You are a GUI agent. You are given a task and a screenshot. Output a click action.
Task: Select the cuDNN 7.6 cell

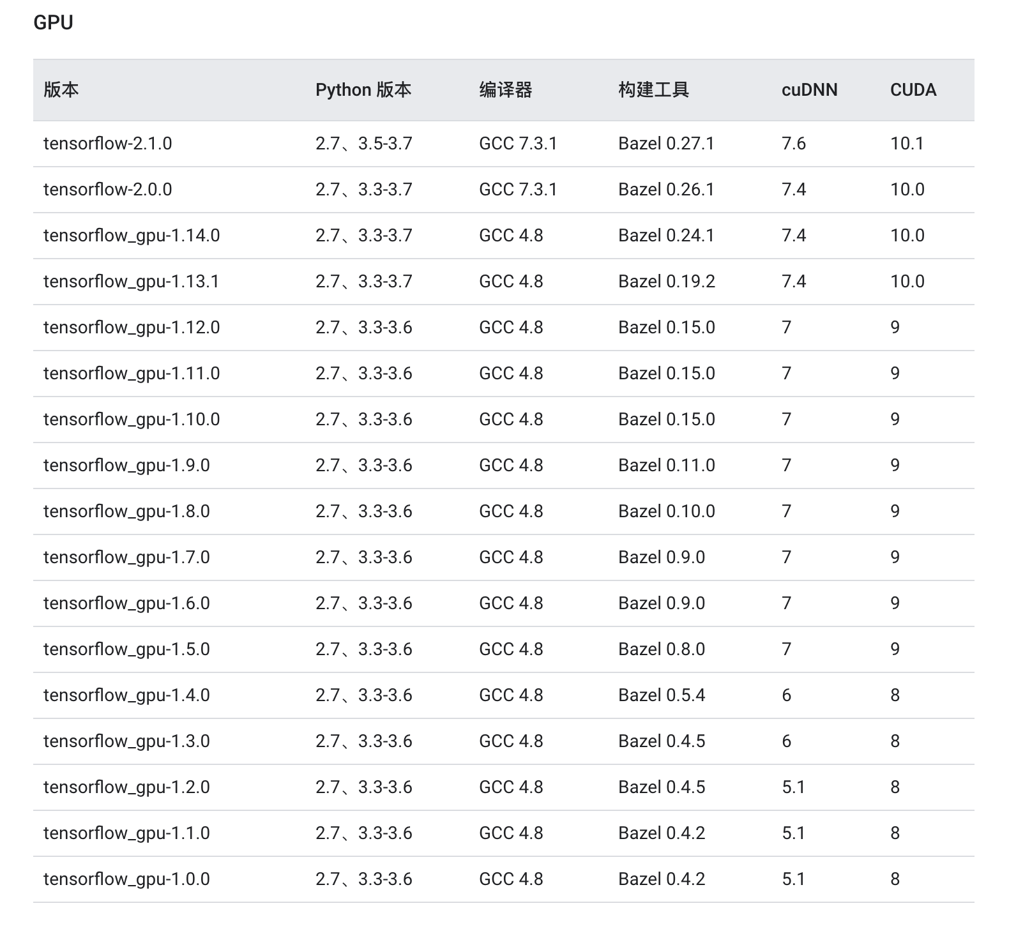coord(794,144)
